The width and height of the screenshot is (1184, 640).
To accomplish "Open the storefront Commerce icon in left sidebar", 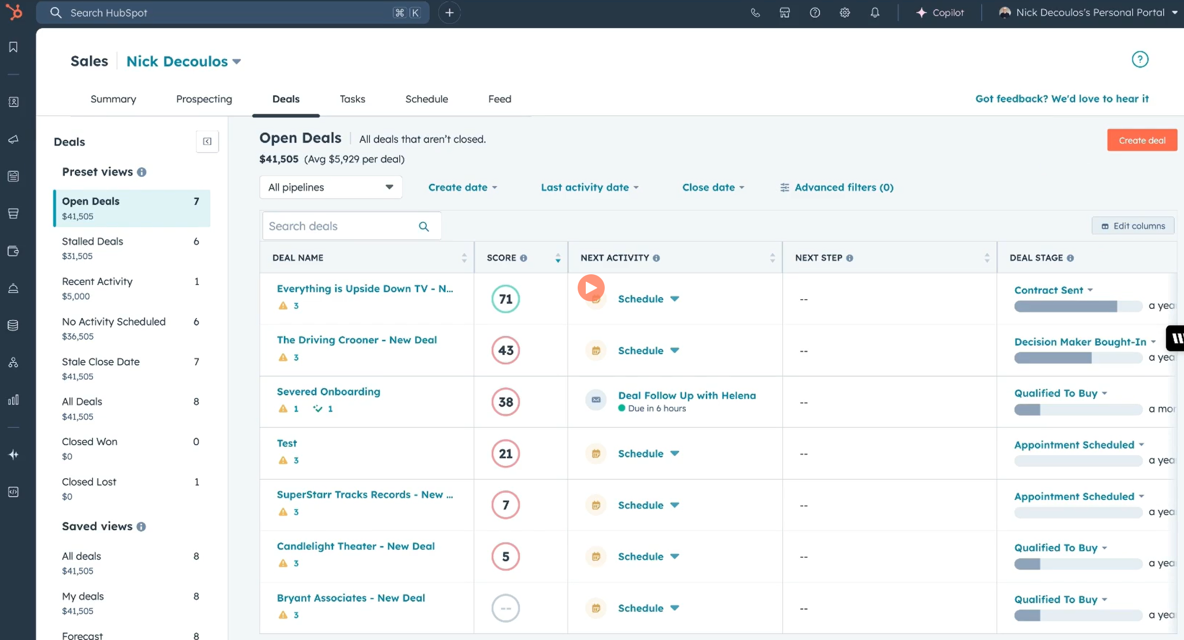I will 14,213.
